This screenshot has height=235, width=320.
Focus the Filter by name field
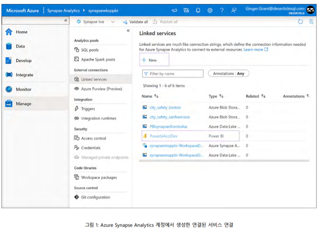coord(173,74)
